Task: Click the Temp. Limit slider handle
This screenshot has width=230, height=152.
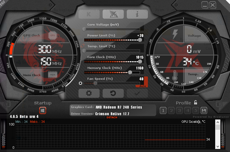Action: (84, 51)
